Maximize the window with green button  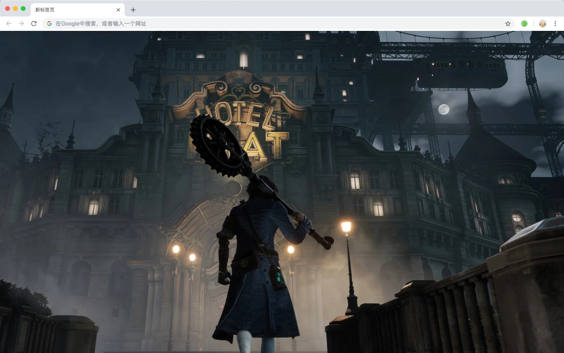[x=23, y=8]
